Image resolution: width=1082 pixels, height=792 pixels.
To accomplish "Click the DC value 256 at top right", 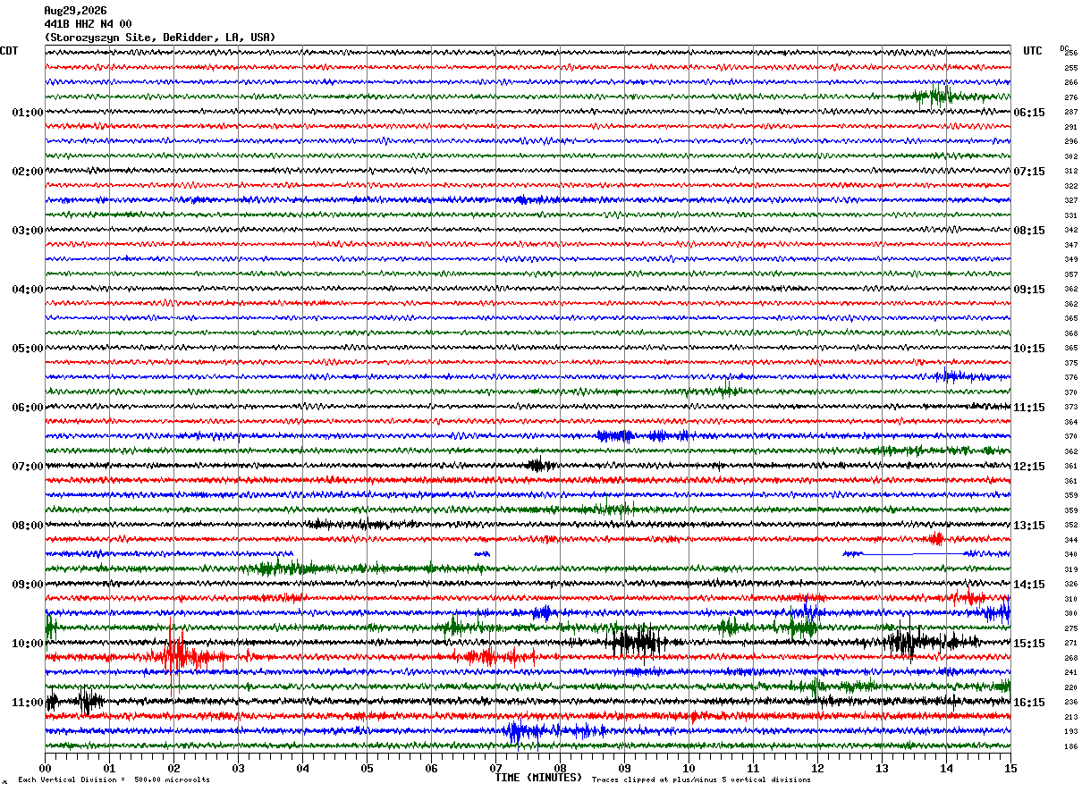I will click(1070, 54).
